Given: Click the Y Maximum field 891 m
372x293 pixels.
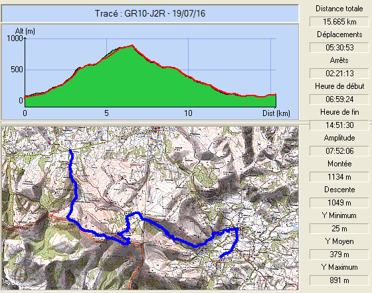Looking at the screenshot, I should click(339, 280).
